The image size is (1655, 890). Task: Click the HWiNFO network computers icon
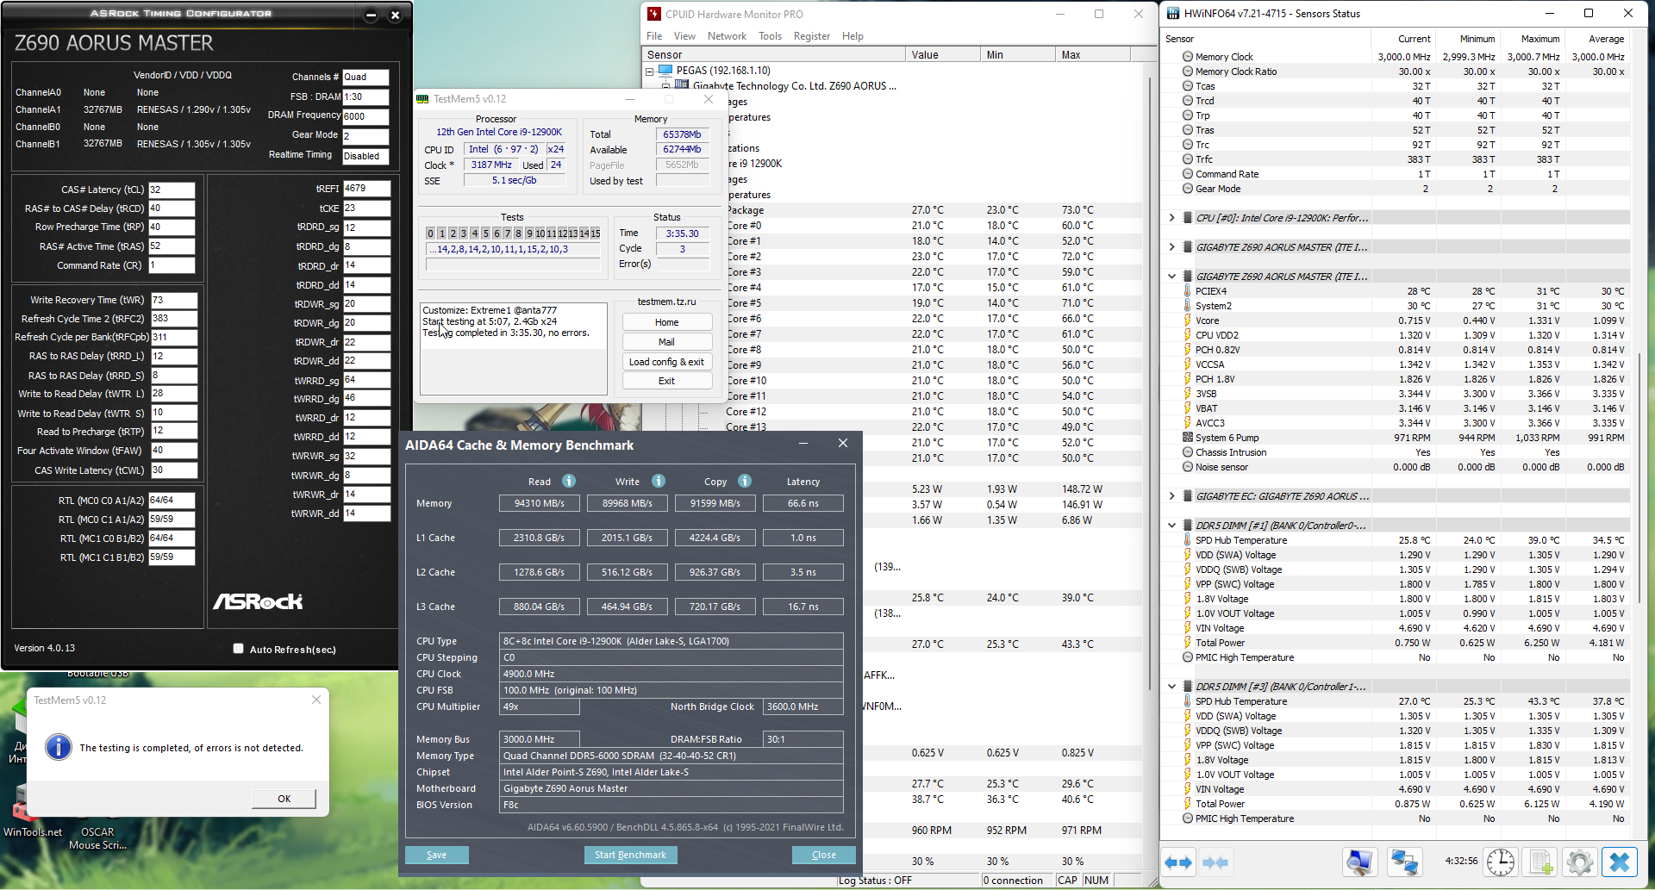[1404, 862]
